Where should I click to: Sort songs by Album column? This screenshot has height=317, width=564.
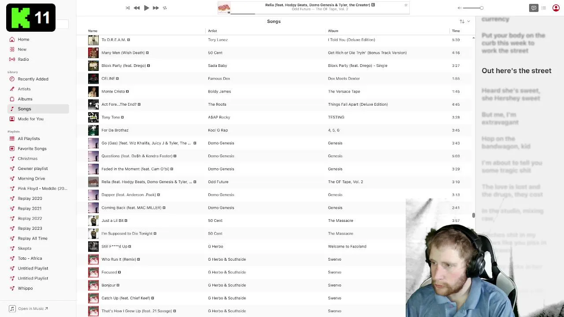(x=333, y=31)
